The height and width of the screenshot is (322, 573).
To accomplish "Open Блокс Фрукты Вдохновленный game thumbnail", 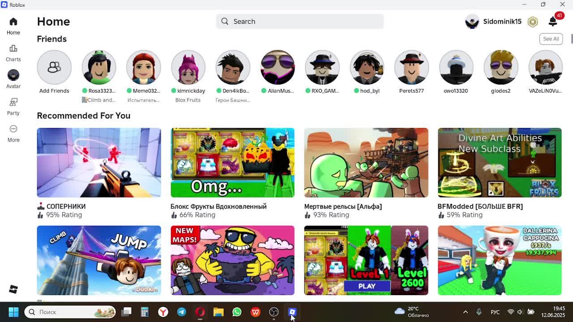I will click(232, 162).
